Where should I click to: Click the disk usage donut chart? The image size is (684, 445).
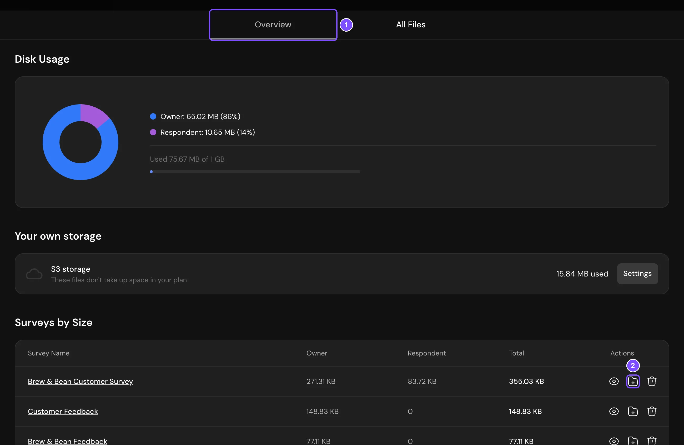pos(81,142)
